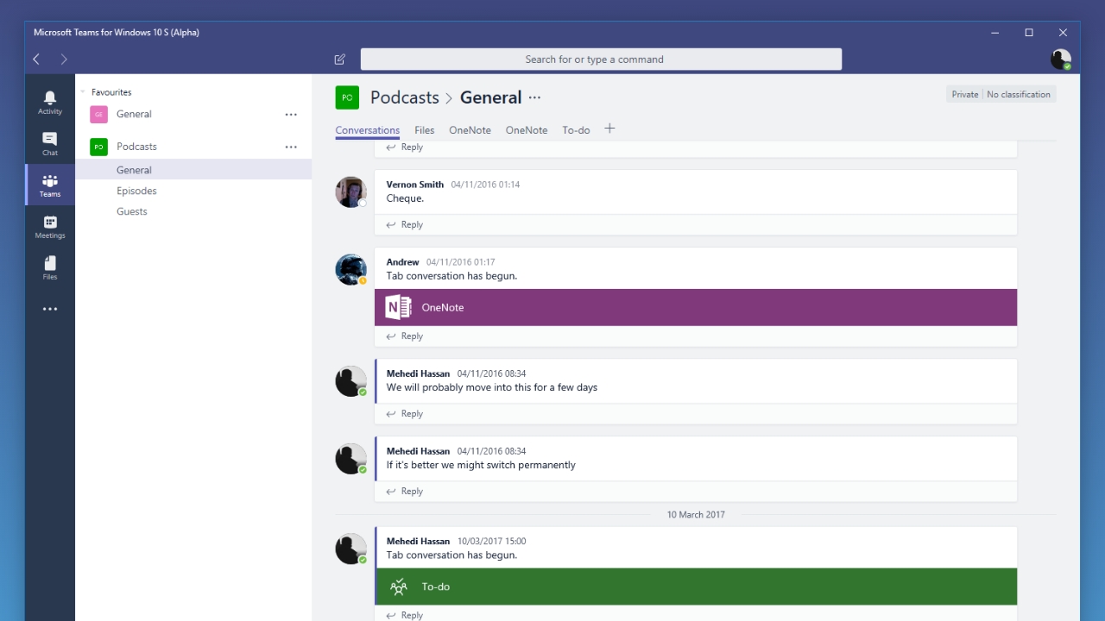1105x621 pixels.
Task: Open the user profile avatar
Action: click(x=1060, y=59)
